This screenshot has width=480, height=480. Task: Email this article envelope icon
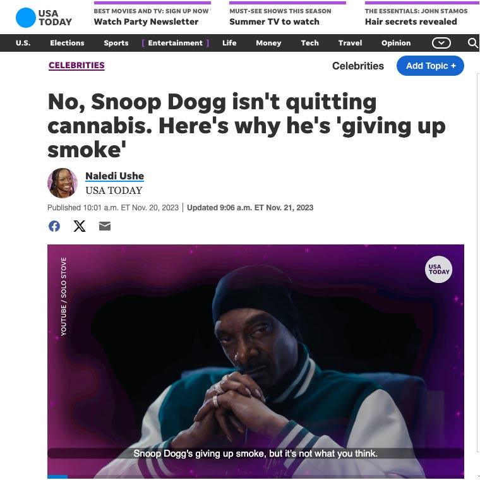point(105,226)
